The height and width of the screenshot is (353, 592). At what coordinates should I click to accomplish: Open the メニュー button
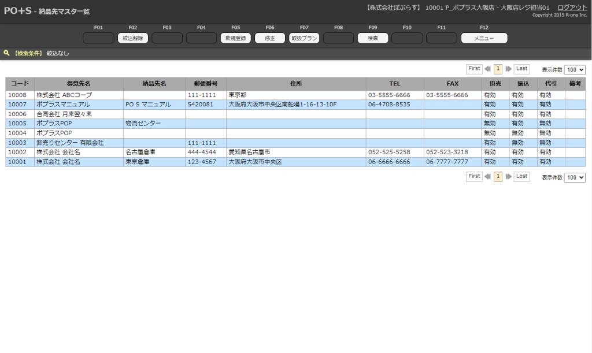(x=484, y=38)
